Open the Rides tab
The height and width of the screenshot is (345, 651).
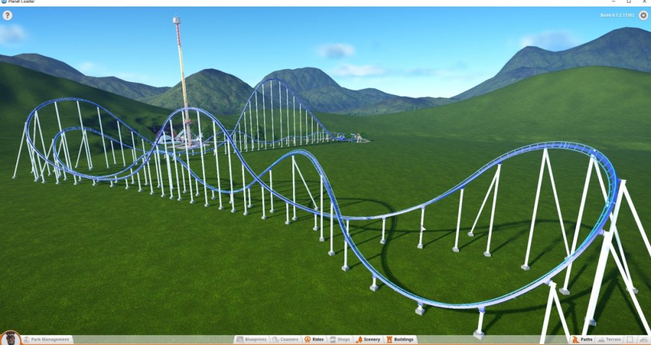(x=314, y=340)
